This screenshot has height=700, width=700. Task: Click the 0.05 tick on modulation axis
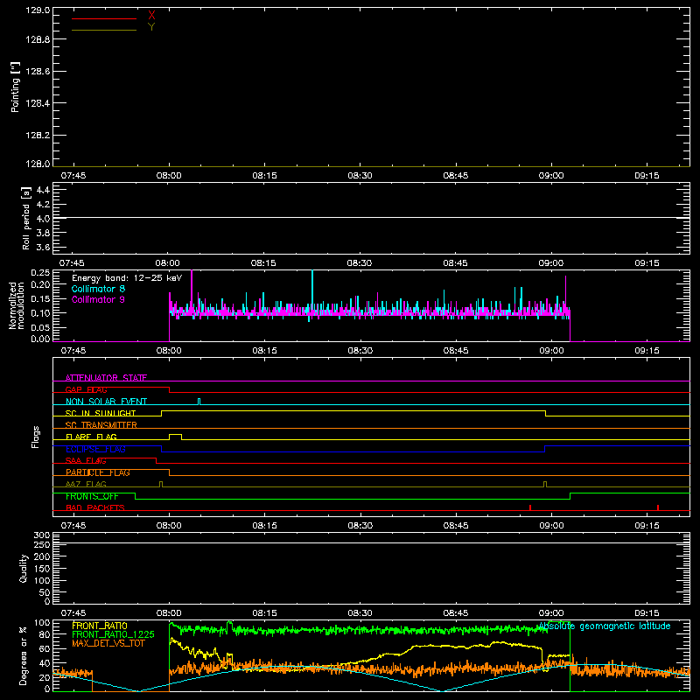[40, 327]
